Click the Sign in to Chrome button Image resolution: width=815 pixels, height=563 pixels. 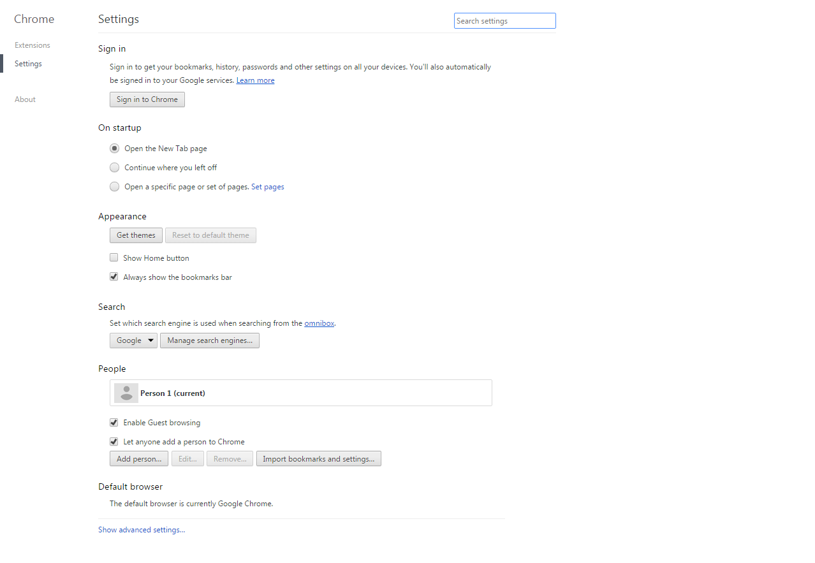click(147, 99)
